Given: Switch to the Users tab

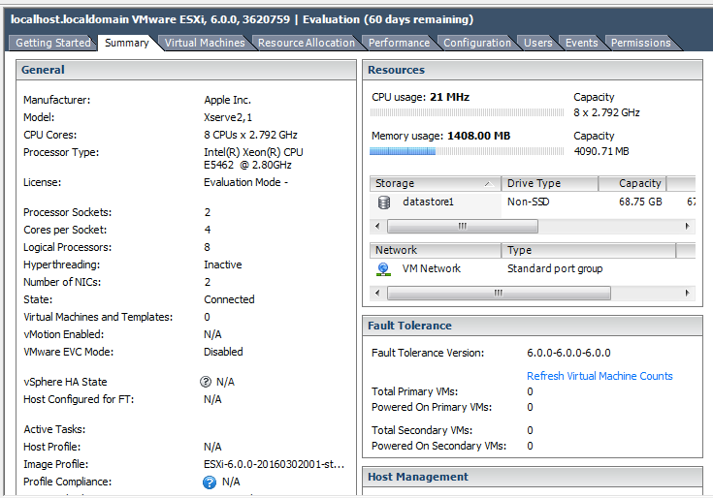Looking at the screenshot, I should click(x=538, y=43).
